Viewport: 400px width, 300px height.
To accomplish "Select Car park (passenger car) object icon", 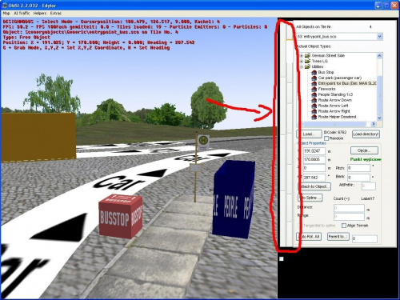I will (314, 78).
